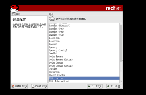The height and width of the screenshot is (95, 146).
Task: Choose Slovenian keyboard layout
Action: coord(84,41)
